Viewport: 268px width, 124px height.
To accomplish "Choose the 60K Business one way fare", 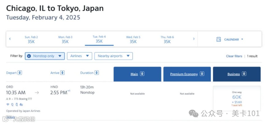I will (237, 99).
